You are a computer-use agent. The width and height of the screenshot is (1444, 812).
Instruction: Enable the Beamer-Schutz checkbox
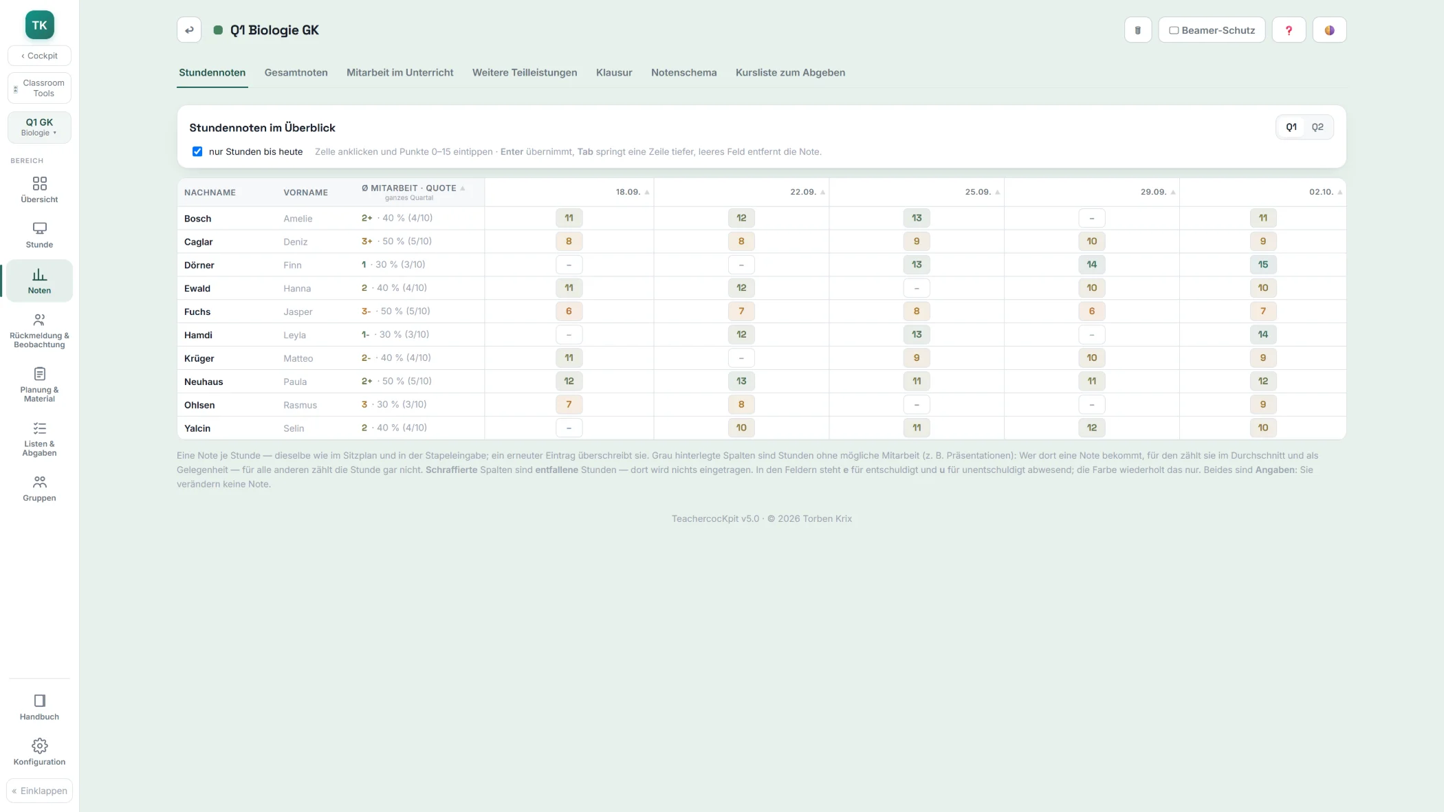coord(1174,30)
